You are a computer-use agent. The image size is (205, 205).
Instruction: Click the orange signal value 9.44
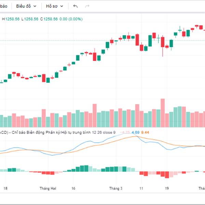click(x=145, y=133)
